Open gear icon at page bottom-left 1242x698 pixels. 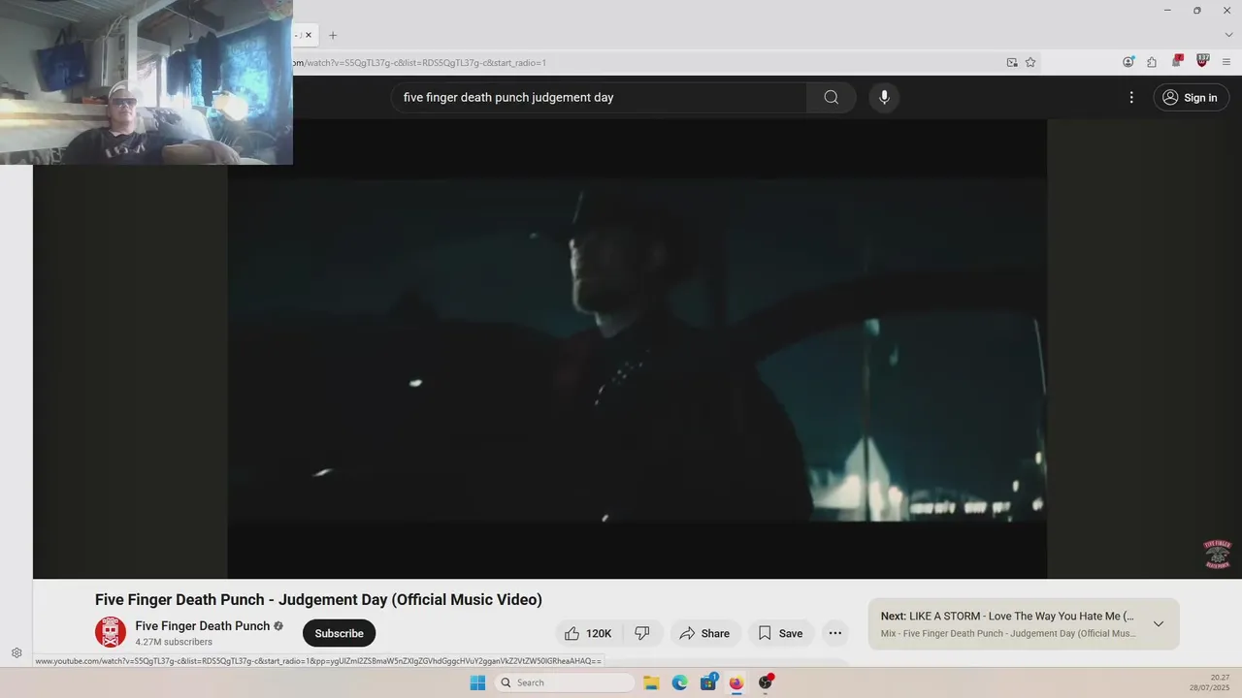point(16,653)
